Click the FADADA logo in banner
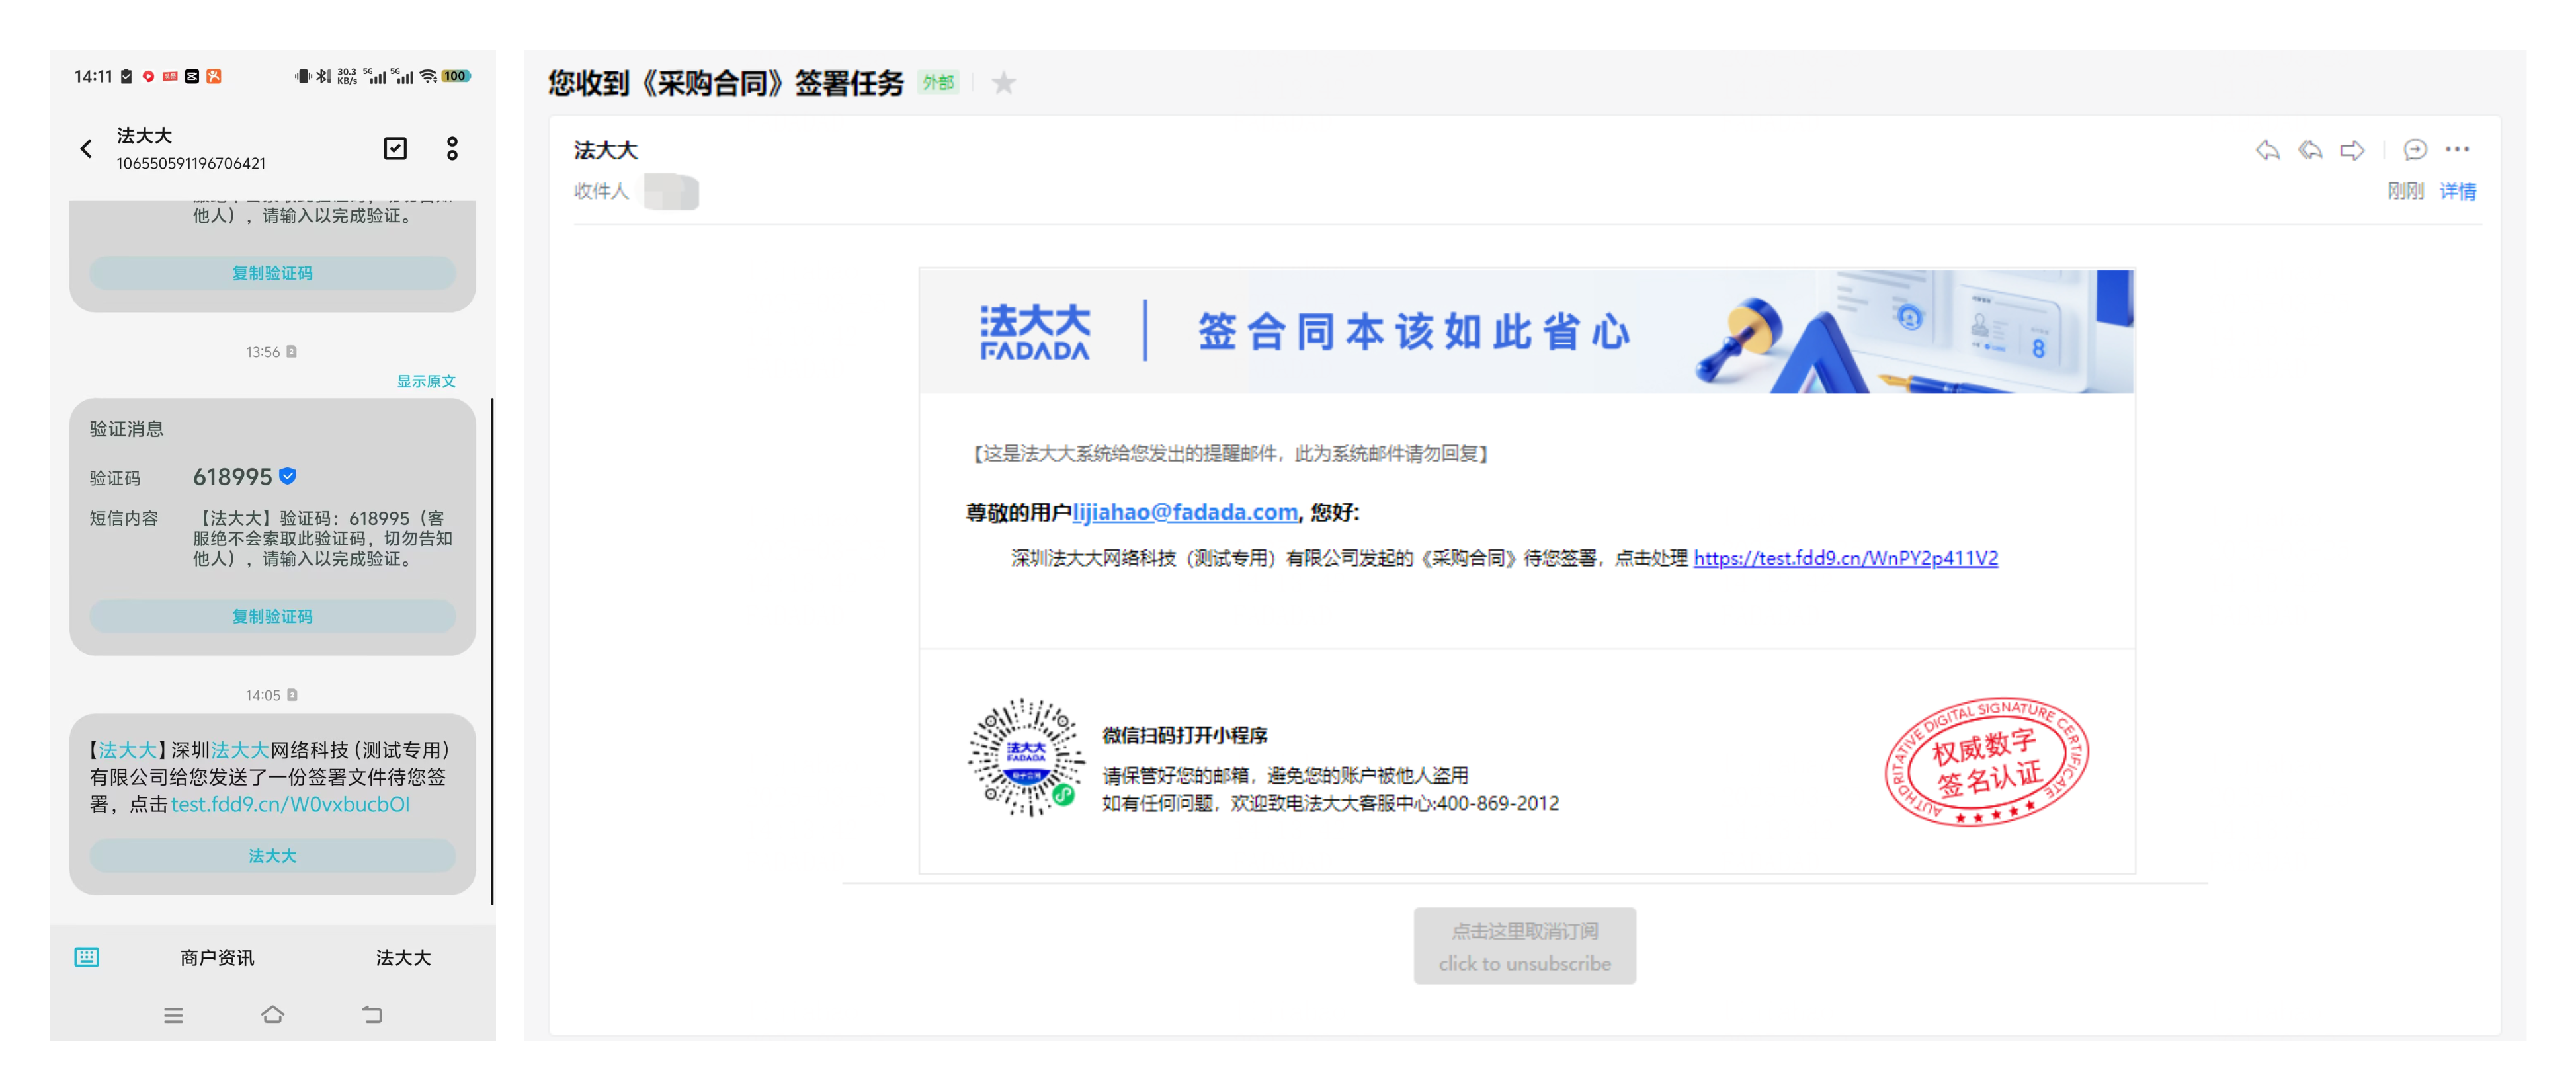Image resolution: width=2576 pixels, height=1091 pixels. (1035, 332)
